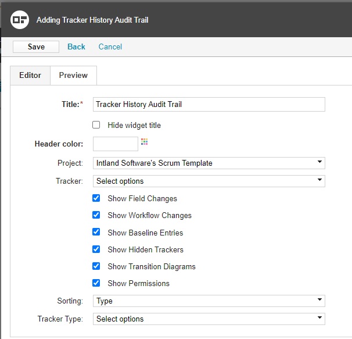Uncheck Show Hidden Trackers
The image size is (352, 339).
tap(96, 249)
